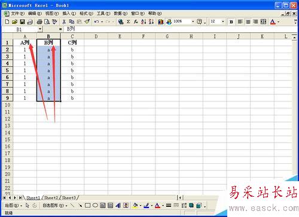Align text left in the cell
Screen dimensions: 299x217
[240, 22]
